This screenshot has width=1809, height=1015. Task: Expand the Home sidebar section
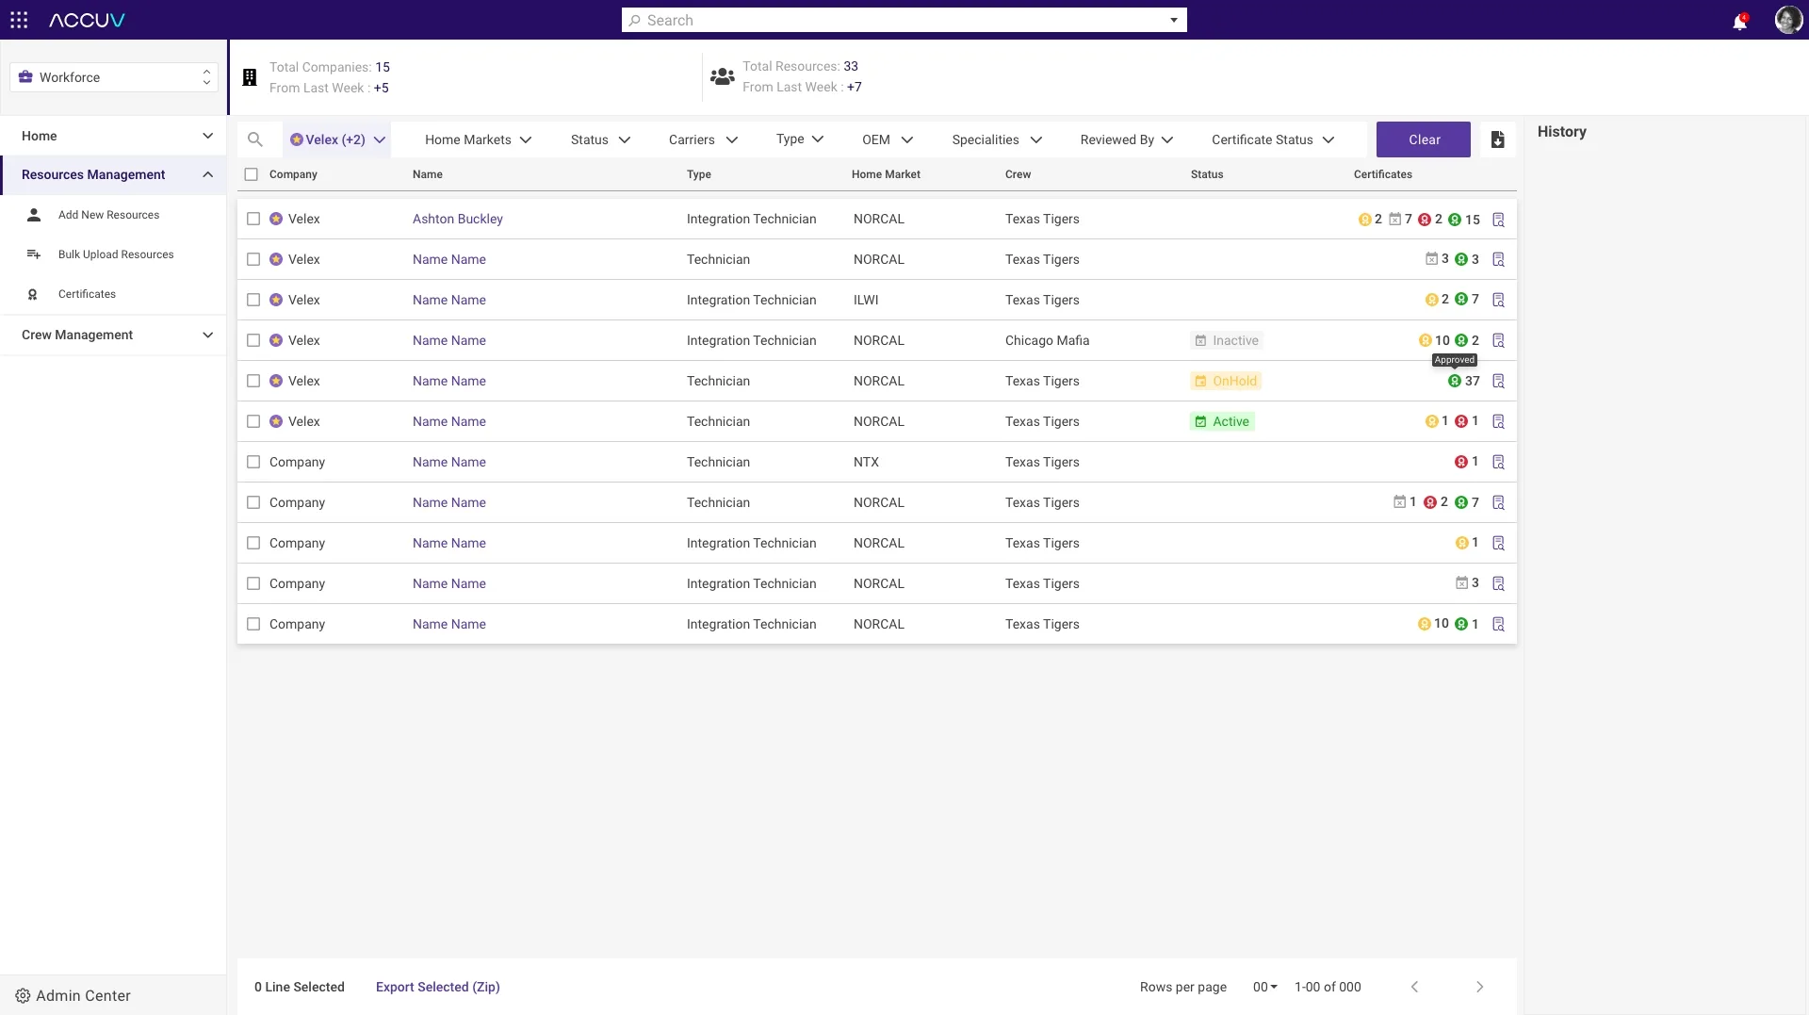pos(113,136)
